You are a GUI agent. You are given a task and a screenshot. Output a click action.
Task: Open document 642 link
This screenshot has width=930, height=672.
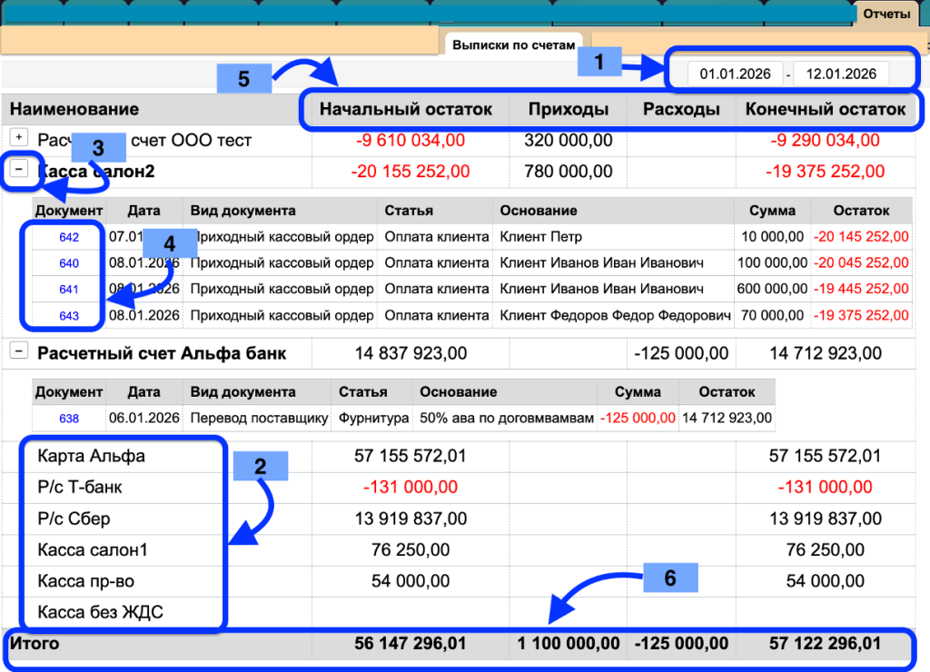tap(69, 238)
